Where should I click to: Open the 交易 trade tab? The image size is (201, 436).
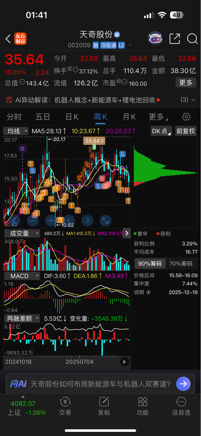coord(65,406)
